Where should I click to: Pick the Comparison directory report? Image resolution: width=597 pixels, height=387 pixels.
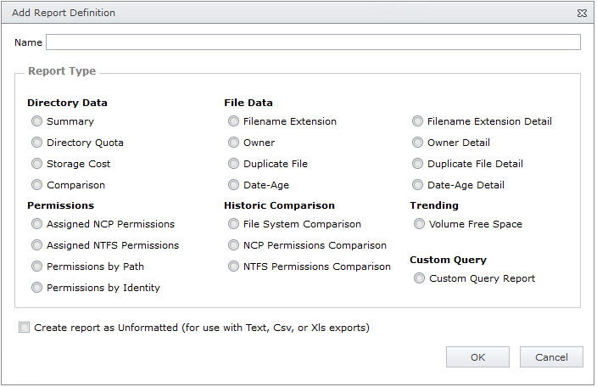(x=36, y=185)
